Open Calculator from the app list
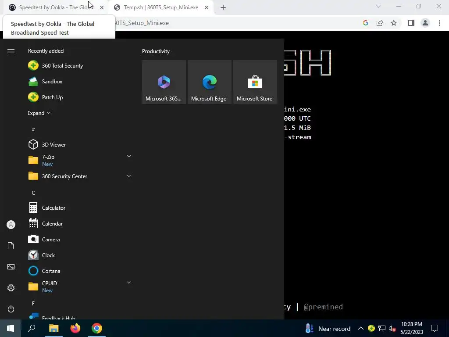449x337 pixels. coord(79,208)
